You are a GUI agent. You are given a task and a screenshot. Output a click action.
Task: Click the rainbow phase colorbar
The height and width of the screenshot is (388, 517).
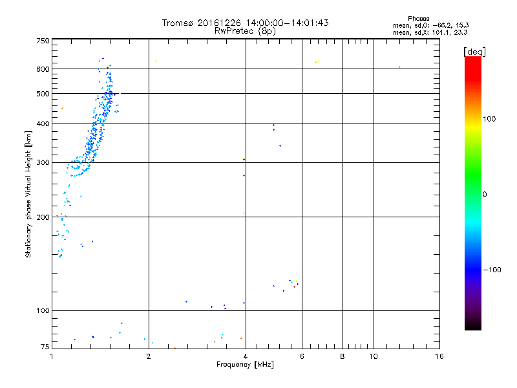click(x=473, y=193)
